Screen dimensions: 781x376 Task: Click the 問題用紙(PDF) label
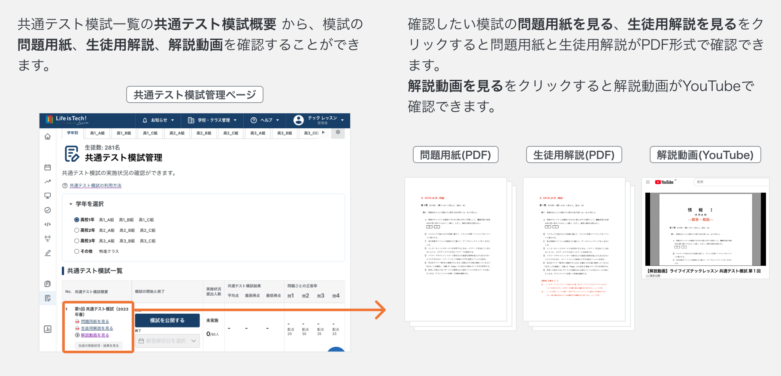tap(456, 155)
